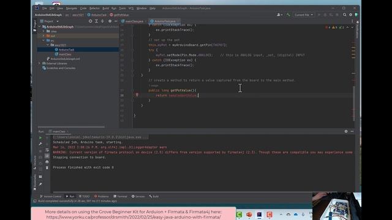Click Expand All icon in Project panel
The height and width of the screenshot is (220, 392).
(x=97, y=21)
